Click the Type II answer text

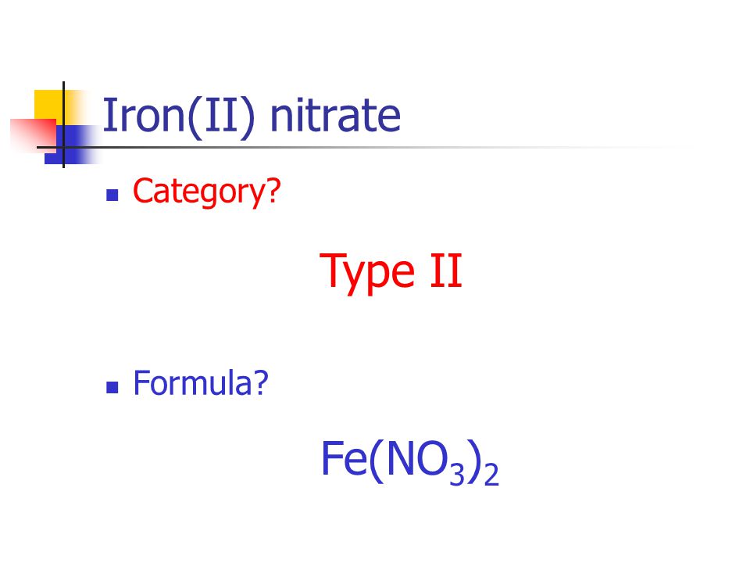[x=391, y=272]
